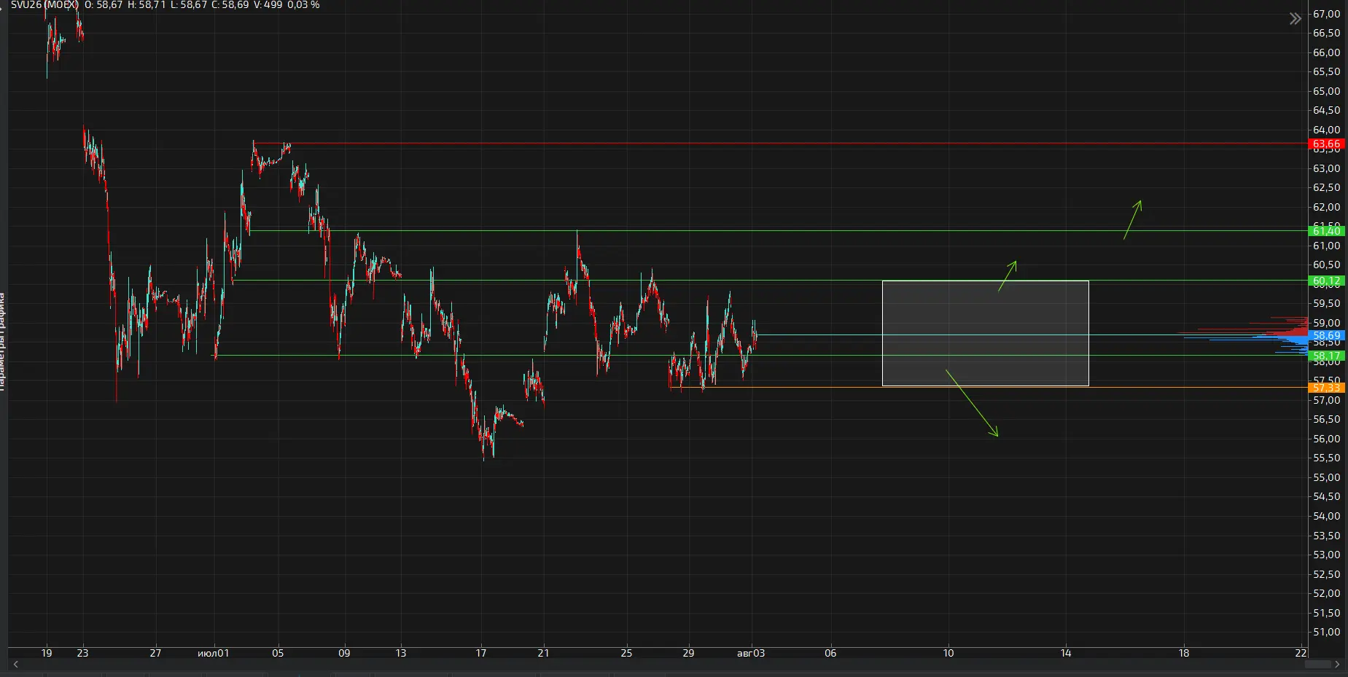
Task: Click the 51,00 value on price axis
Action: [1326, 632]
